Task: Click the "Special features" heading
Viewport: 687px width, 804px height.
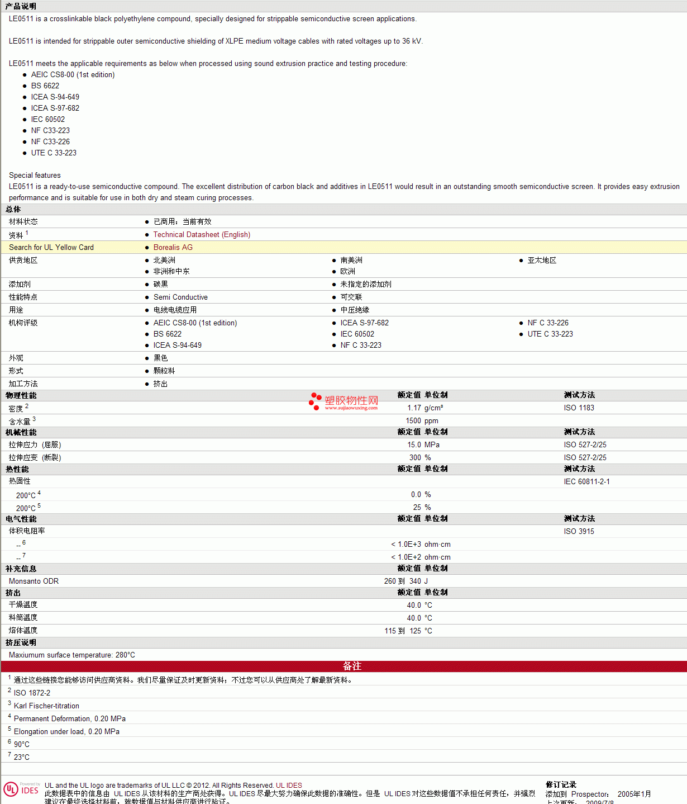Action: click(x=35, y=176)
